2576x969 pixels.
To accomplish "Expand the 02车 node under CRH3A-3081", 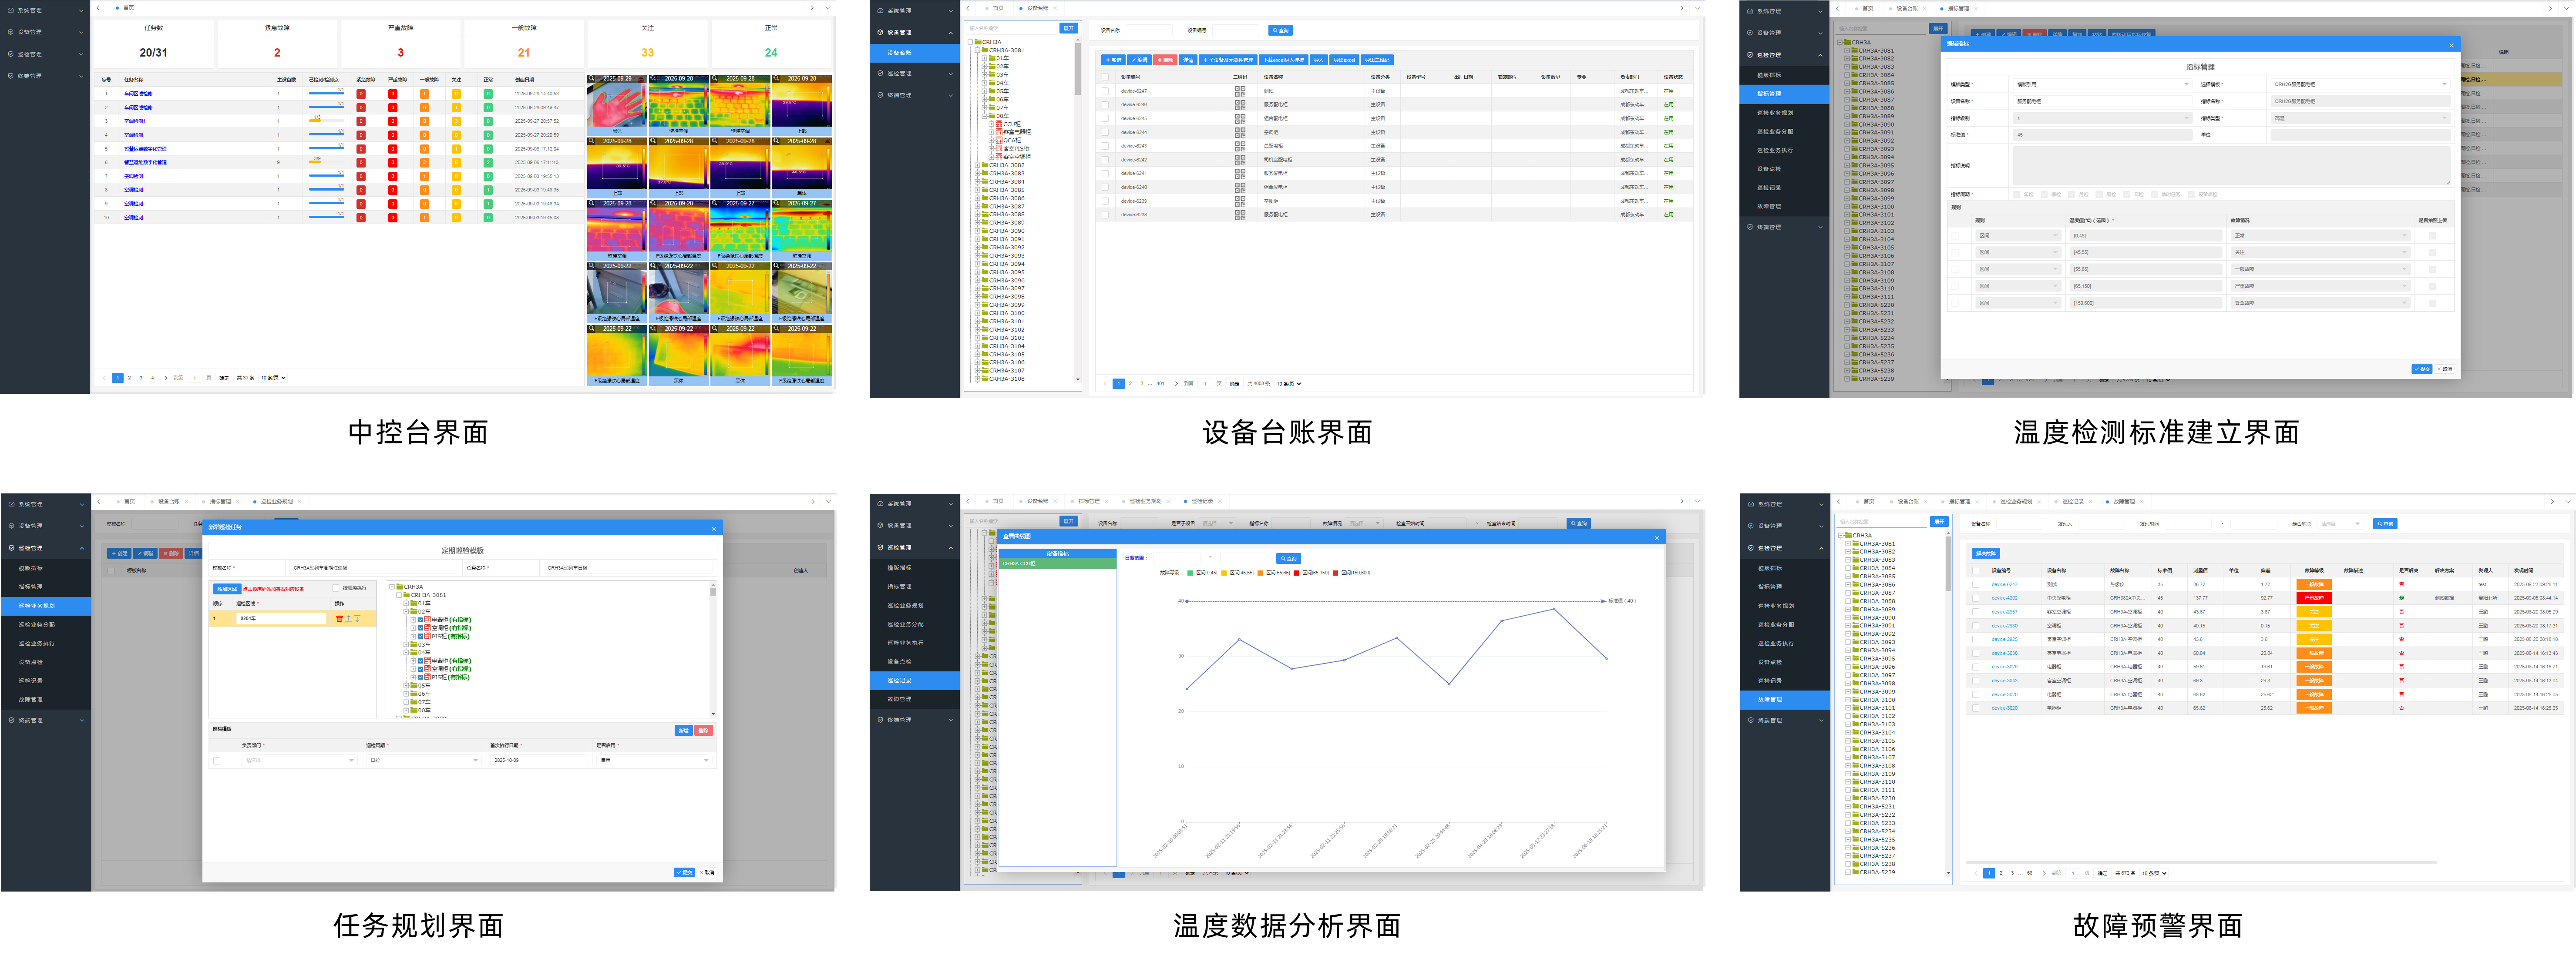I will coord(984,66).
